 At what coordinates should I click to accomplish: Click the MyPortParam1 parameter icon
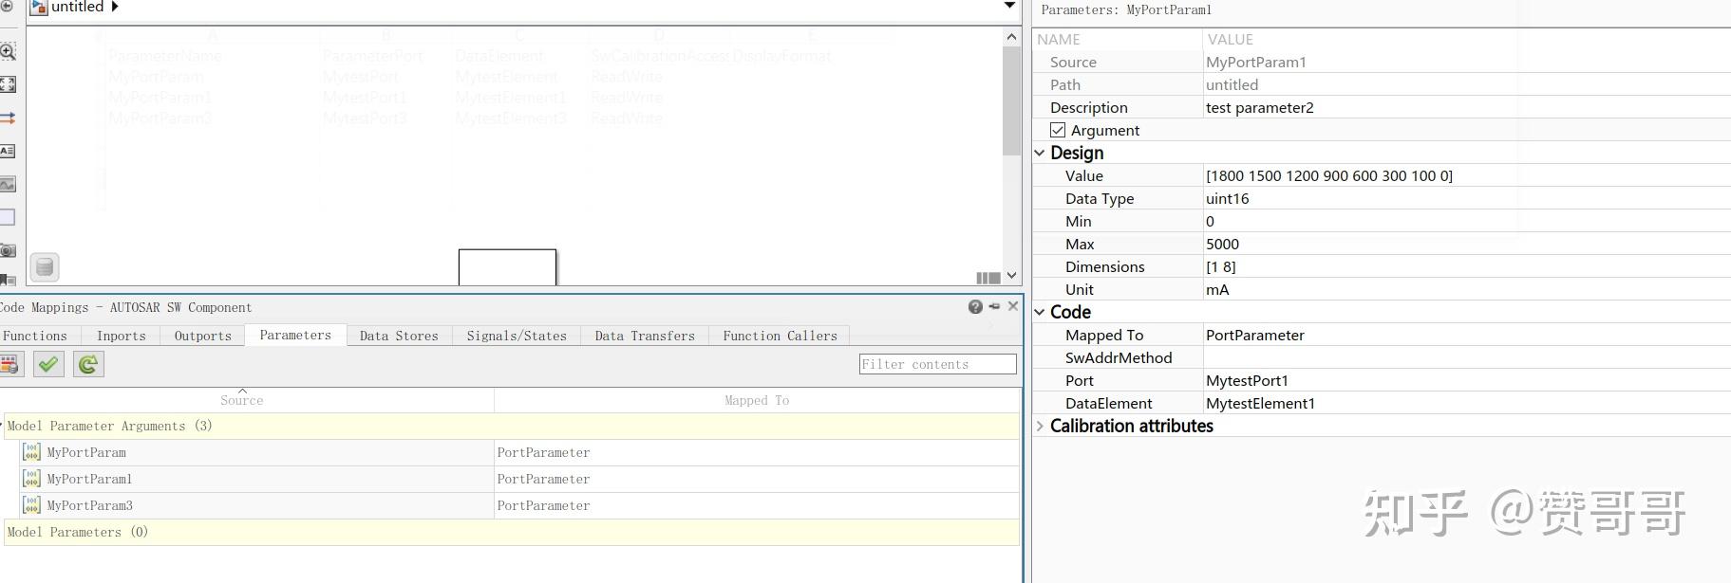[31, 479]
